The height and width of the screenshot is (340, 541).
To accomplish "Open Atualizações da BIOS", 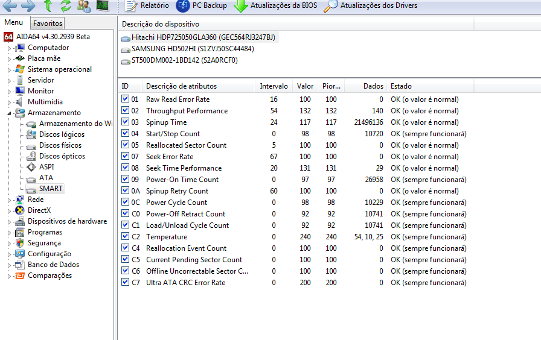I will pos(275,5).
